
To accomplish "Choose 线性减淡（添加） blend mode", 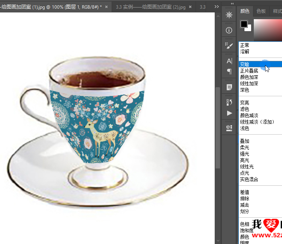I will coord(260,122).
